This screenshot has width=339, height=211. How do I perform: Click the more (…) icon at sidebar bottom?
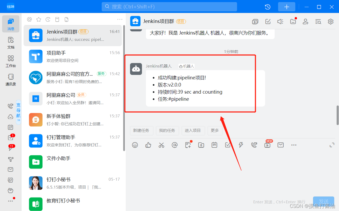(x=11, y=201)
